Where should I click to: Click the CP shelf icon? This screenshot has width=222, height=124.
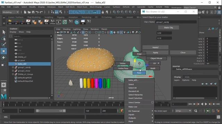pyautogui.click(x=16, y=22)
